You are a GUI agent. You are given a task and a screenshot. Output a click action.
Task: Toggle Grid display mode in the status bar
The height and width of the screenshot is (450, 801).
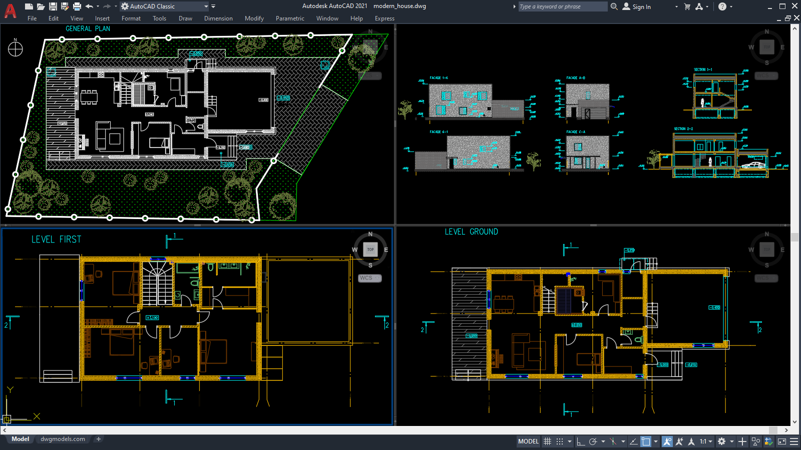pyautogui.click(x=547, y=441)
